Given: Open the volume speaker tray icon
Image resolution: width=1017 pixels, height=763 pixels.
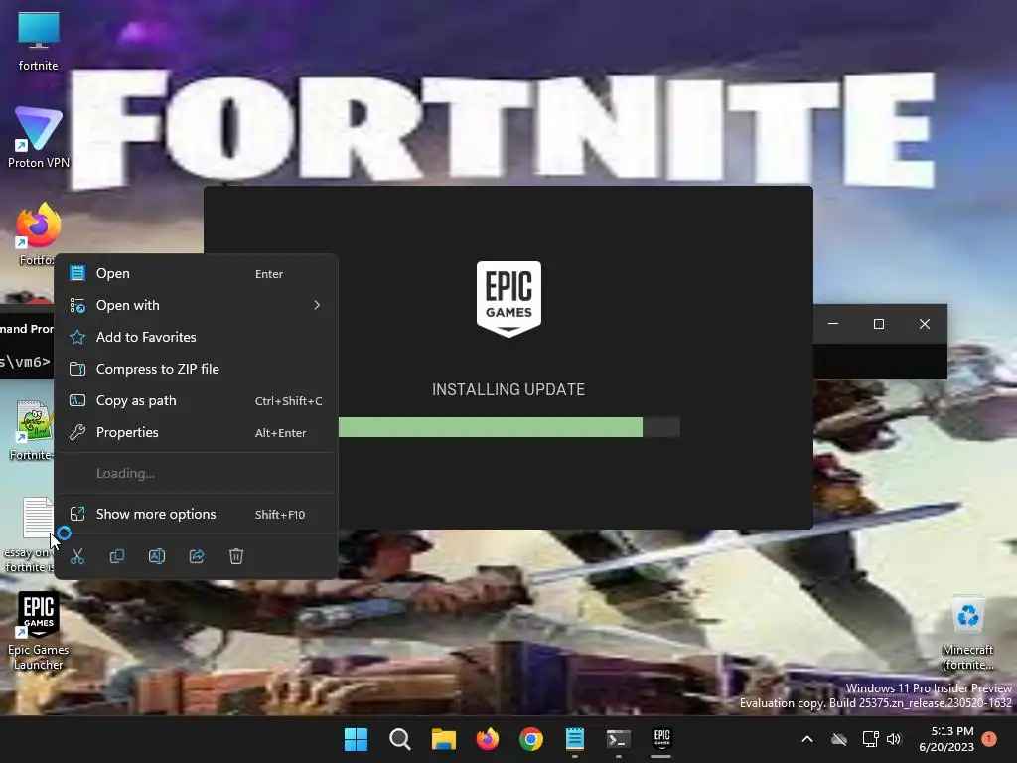Looking at the screenshot, I should pyautogui.click(x=895, y=739).
